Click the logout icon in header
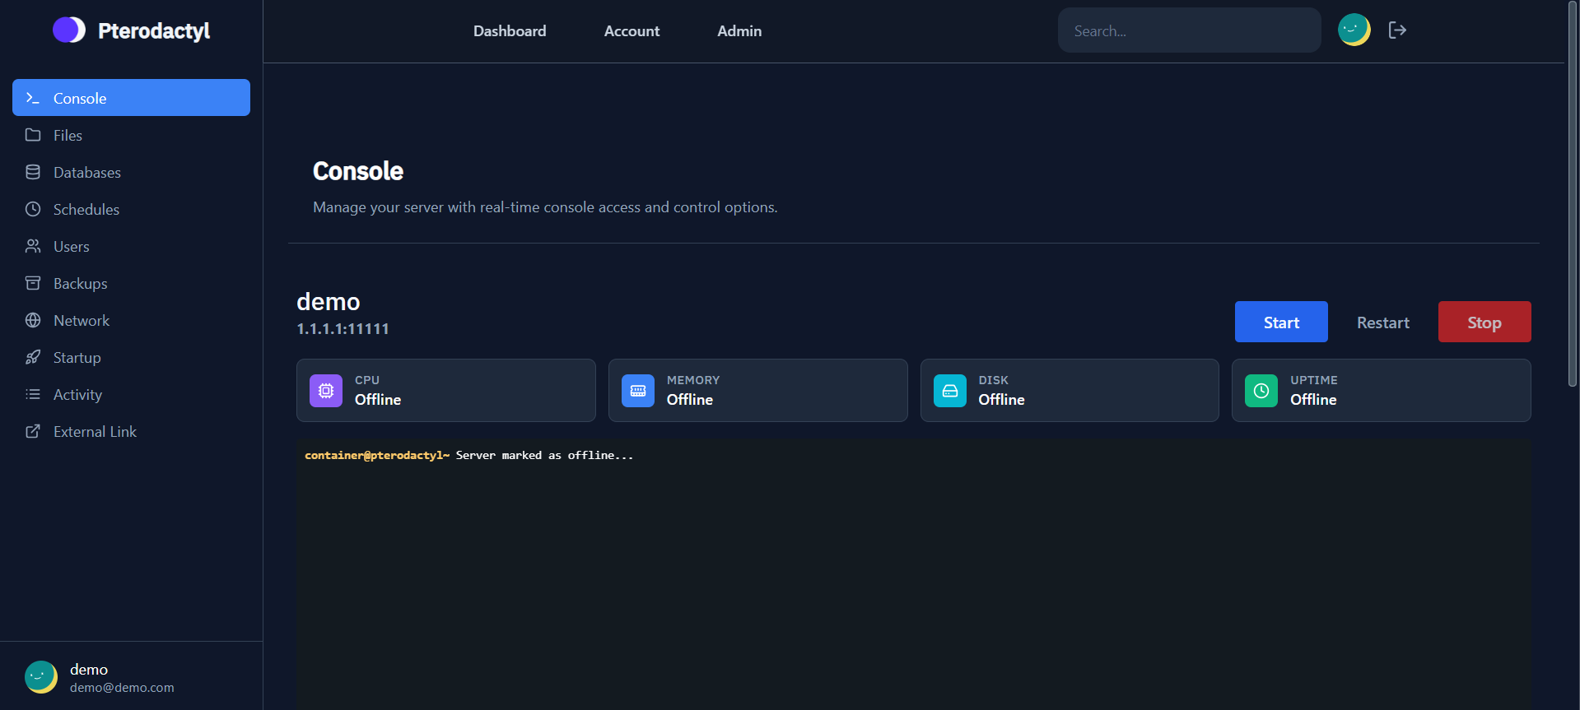Screen dimensions: 1580x710 pos(1397,30)
